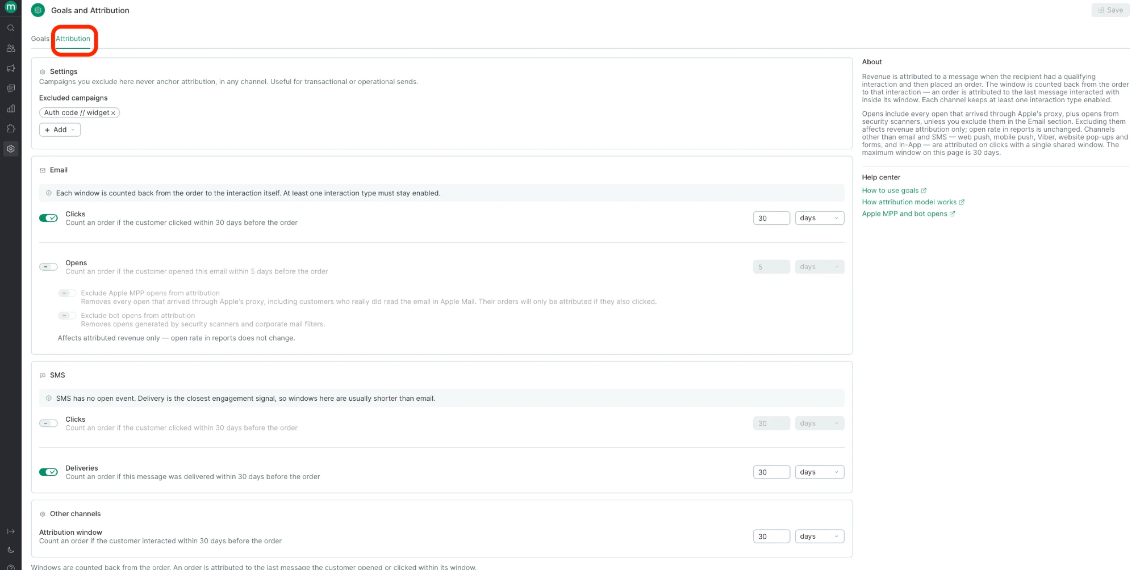
Task: Open the days unit dropdown for SMS Deliveries
Action: [819, 472]
